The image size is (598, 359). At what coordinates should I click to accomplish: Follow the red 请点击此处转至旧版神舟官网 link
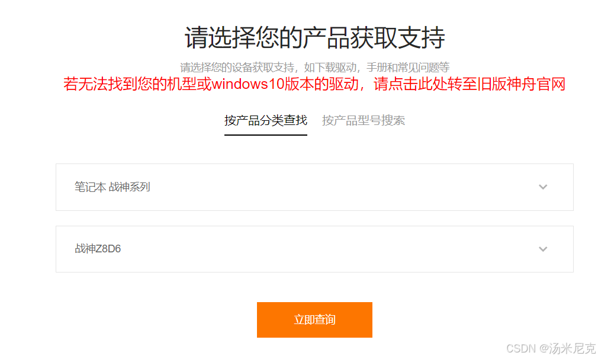[470, 84]
